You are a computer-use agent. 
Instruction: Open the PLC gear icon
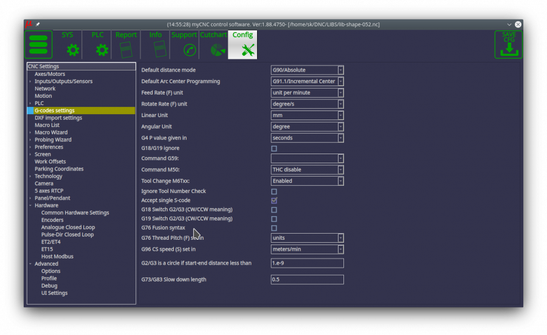pos(101,50)
